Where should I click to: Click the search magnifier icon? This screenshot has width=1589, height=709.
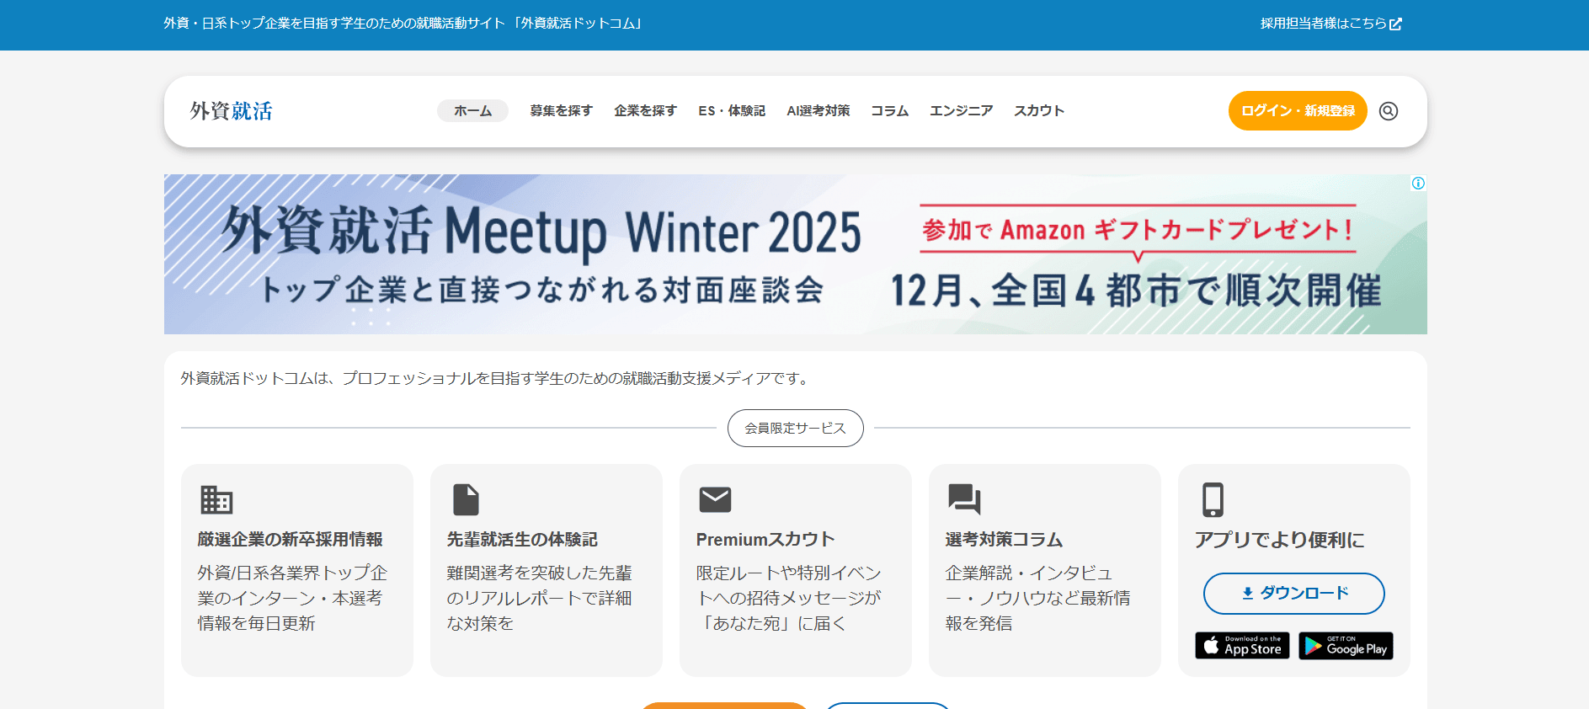point(1388,111)
